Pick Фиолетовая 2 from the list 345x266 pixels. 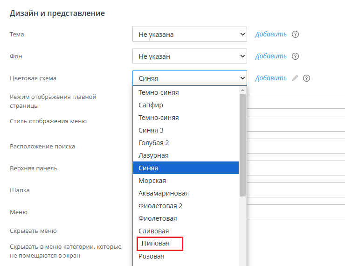160,206
